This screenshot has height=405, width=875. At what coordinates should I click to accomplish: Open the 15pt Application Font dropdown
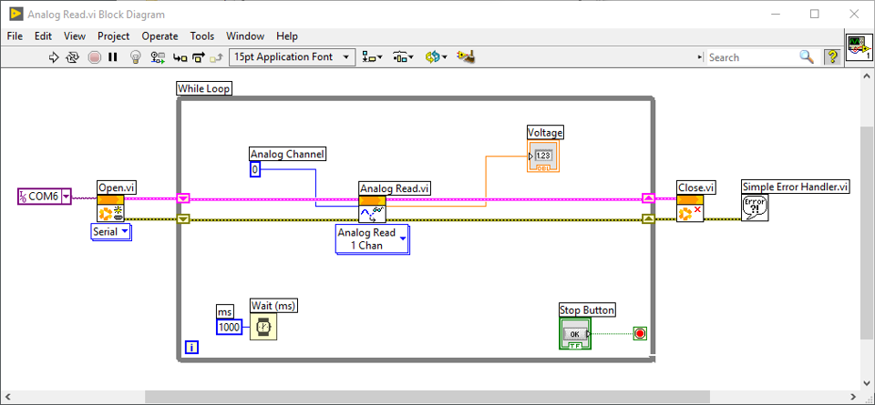coord(293,56)
